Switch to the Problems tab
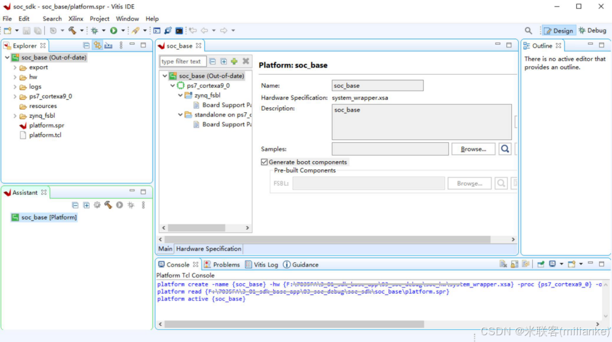The image size is (612, 342). 222,265
